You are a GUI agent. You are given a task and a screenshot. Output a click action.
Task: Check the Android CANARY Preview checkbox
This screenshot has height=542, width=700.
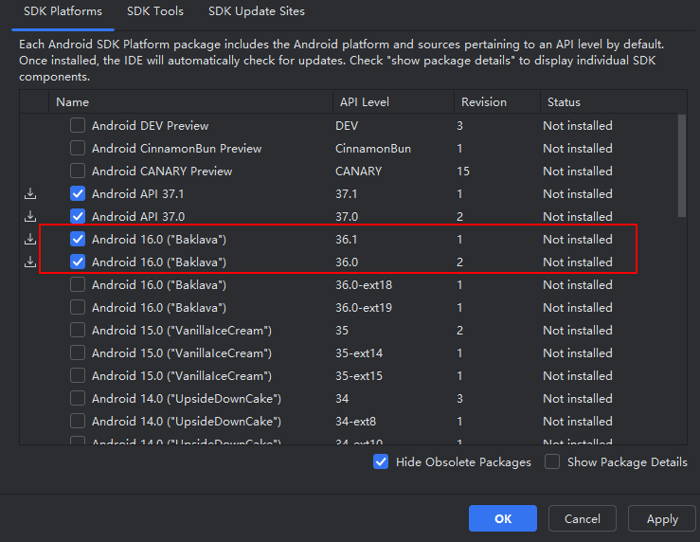pyautogui.click(x=78, y=171)
